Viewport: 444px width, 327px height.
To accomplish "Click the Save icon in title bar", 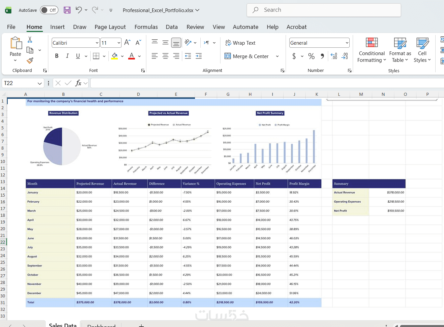I will [x=67, y=10].
